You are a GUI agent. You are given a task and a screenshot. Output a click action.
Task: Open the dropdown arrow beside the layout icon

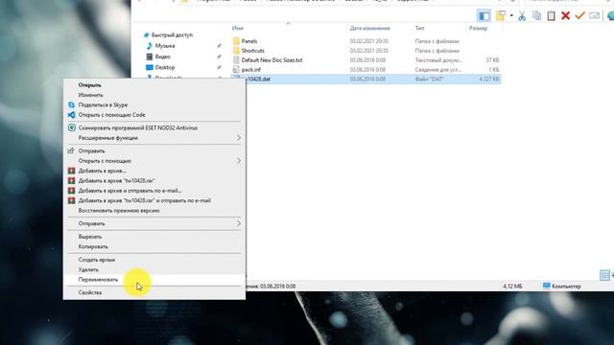511,15
